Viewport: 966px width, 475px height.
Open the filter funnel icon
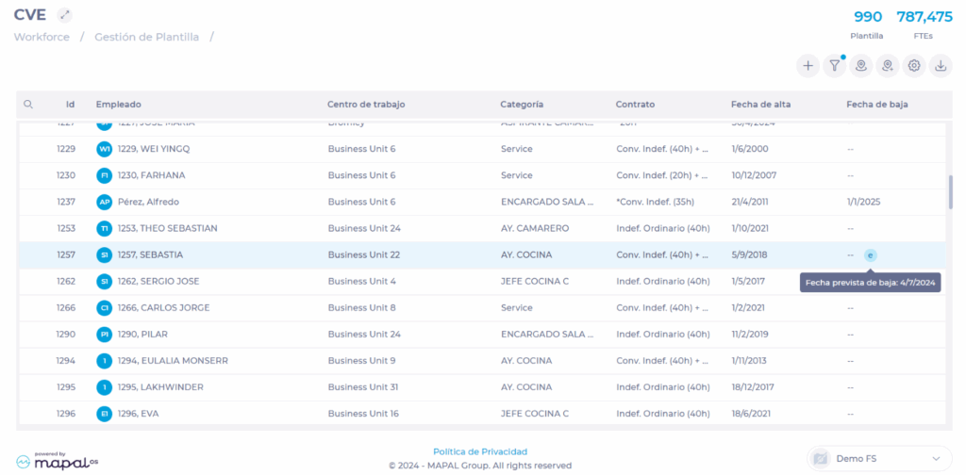tap(834, 65)
